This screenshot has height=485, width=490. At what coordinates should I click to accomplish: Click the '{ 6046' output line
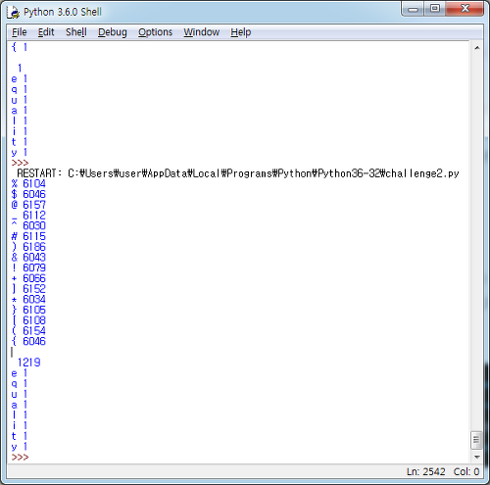pos(28,341)
